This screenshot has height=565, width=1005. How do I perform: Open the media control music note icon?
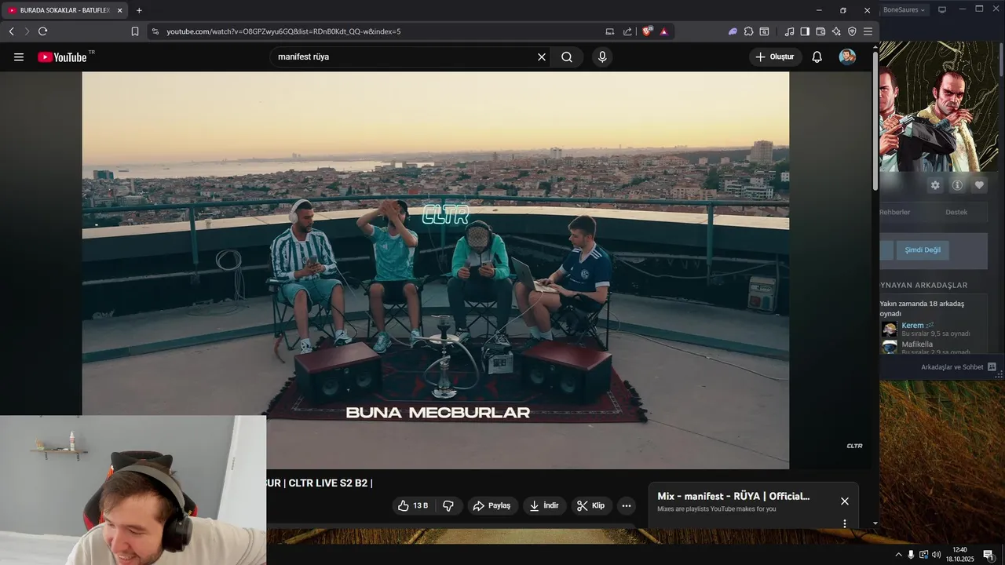789,31
